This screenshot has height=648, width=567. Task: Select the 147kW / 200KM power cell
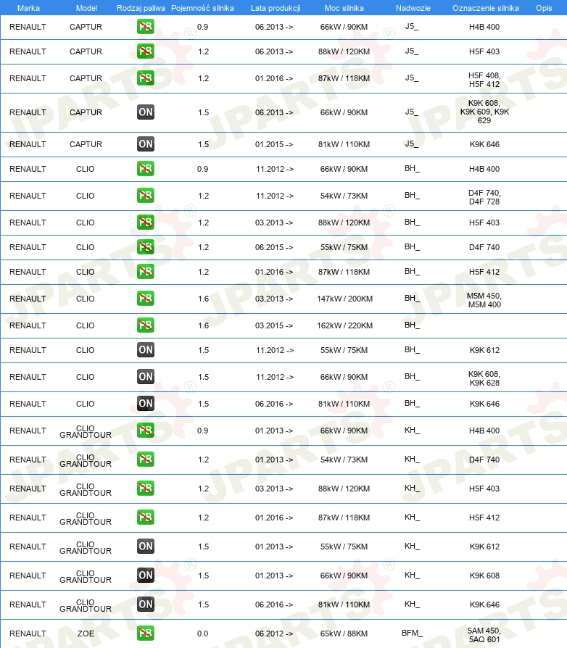344,299
